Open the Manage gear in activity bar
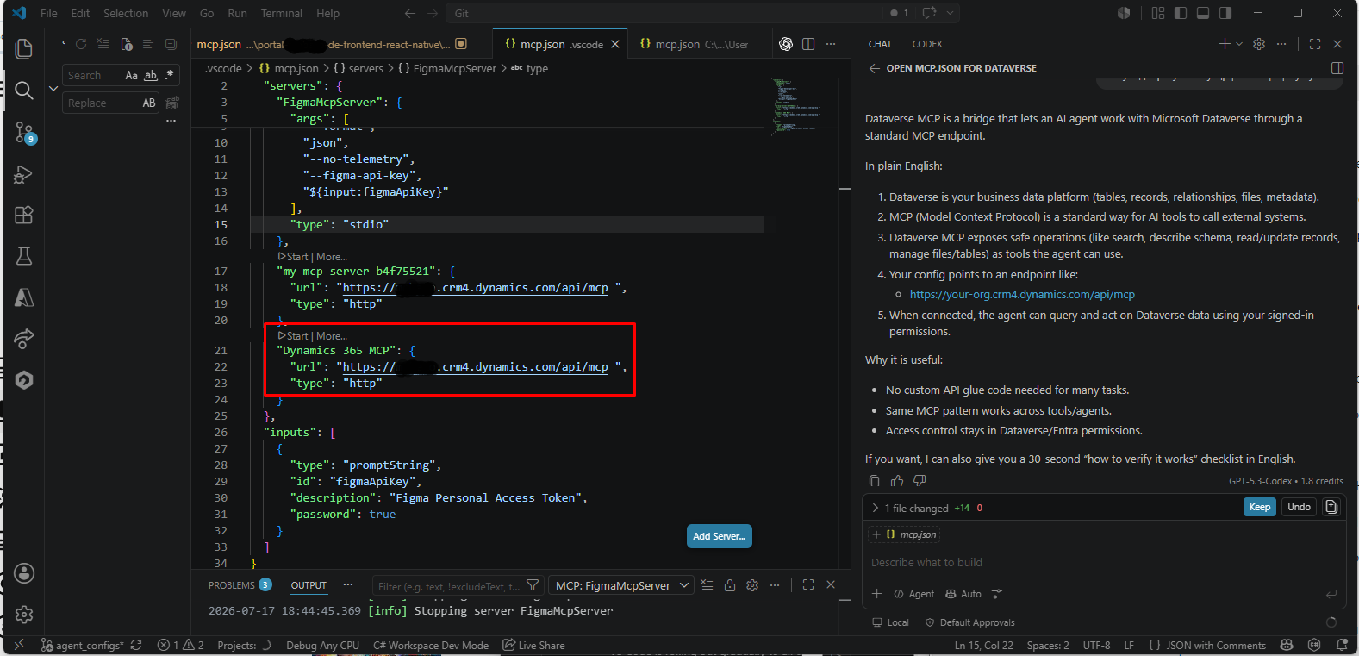 24,615
